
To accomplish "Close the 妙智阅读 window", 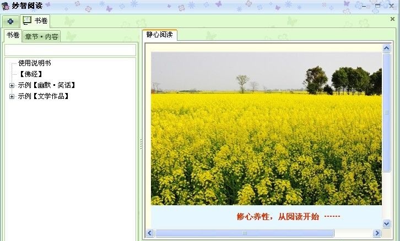I will click(391, 6).
